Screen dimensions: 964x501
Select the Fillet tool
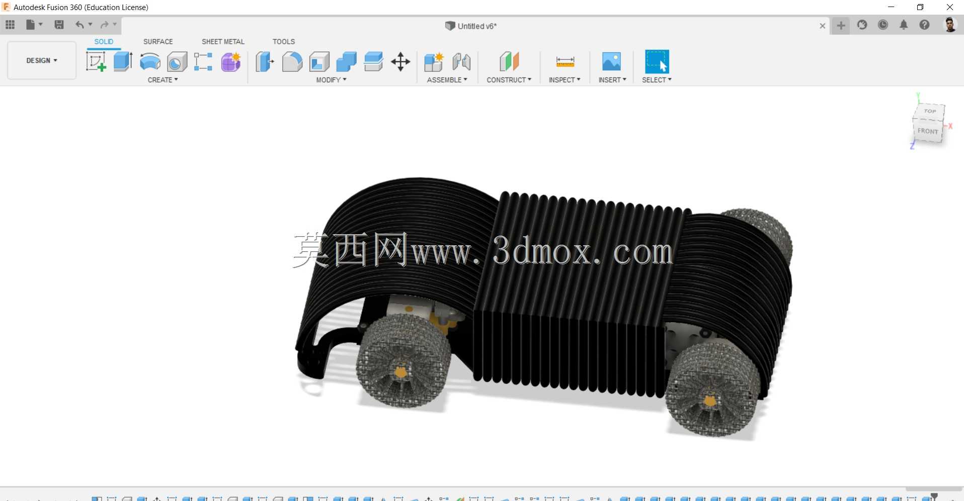pyautogui.click(x=292, y=62)
